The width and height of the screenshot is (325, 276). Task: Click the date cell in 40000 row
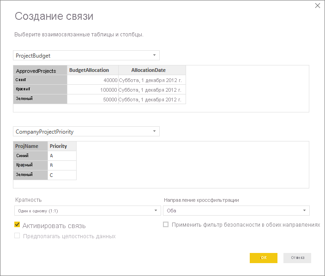152,80
